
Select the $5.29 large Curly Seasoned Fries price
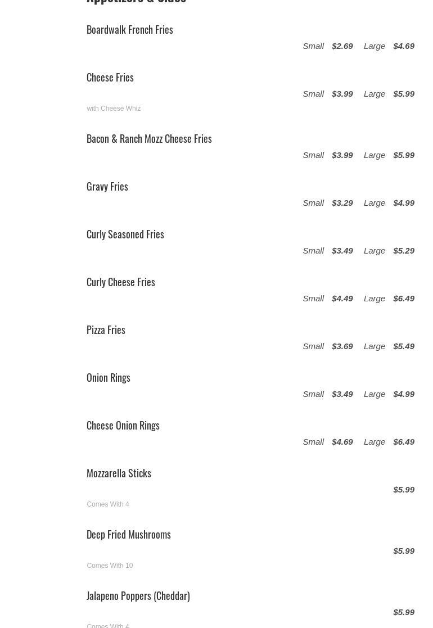404,251
